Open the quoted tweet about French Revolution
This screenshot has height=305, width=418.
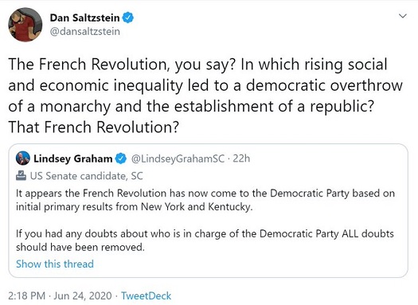click(x=208, y=210)
